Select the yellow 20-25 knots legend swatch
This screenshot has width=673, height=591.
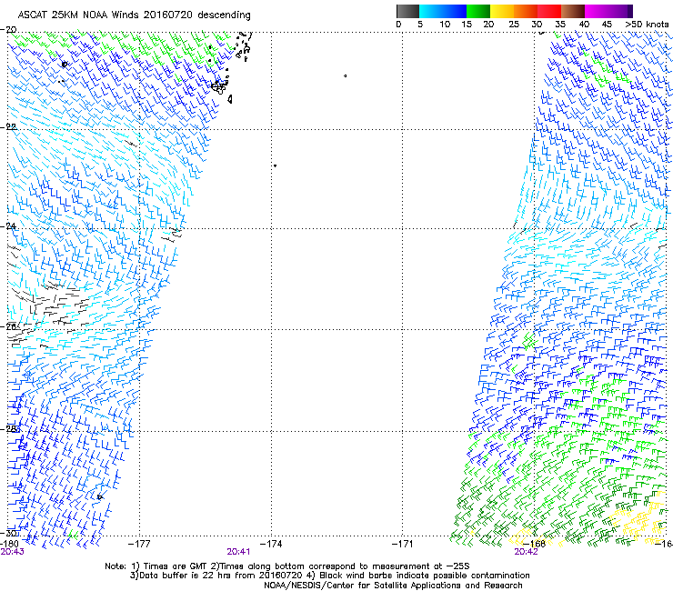(502, 11)
